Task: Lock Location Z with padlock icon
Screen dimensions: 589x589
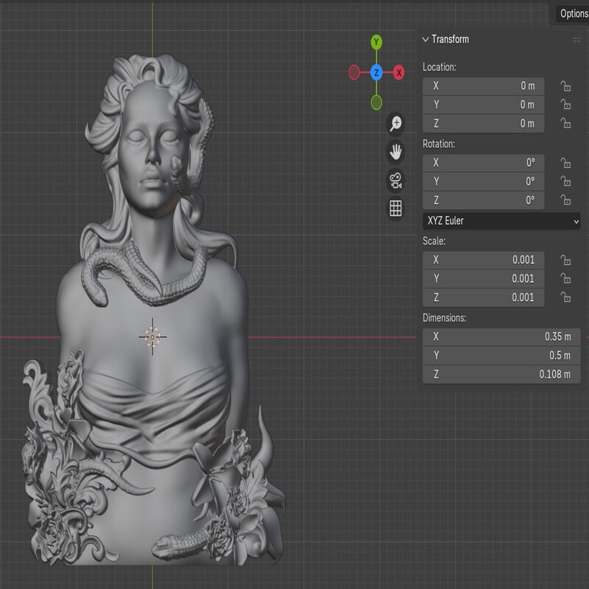Action: coord(565,124)
